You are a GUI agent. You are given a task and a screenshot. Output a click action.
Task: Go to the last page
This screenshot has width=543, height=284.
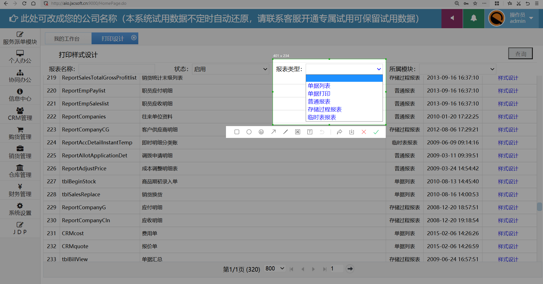point(324,269)
